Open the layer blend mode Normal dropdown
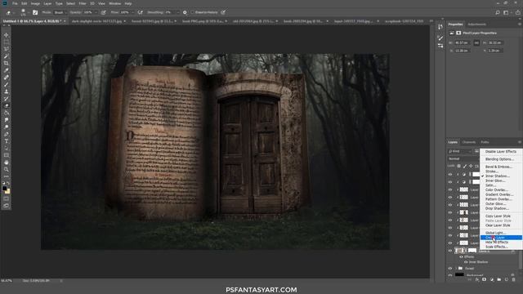 point(463,158)
